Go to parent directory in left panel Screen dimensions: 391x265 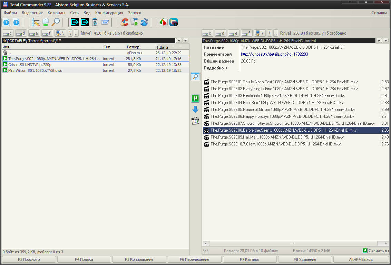click(x=76, y=33)
